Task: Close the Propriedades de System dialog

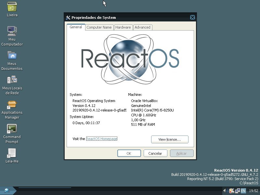Action: click(192, 18)
